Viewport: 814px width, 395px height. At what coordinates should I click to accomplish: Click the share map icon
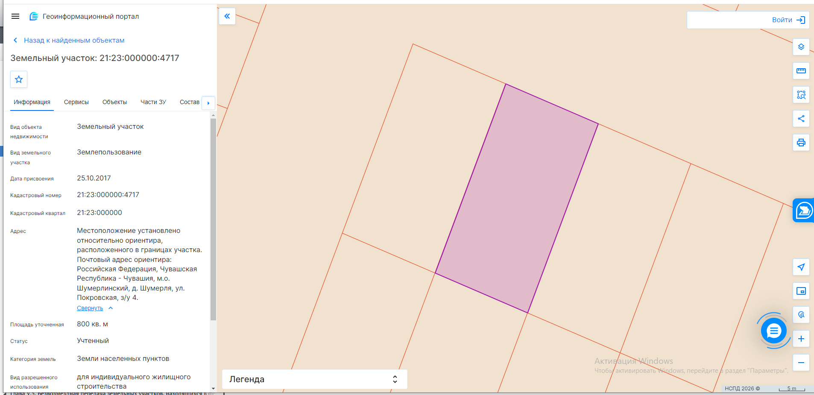801,119
